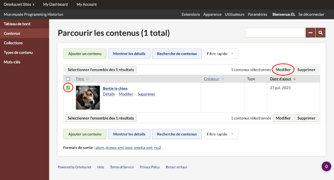Expand the bottom Filtre rapide dropdown
The height and width of the screenshot is (180, 334).
221,134
